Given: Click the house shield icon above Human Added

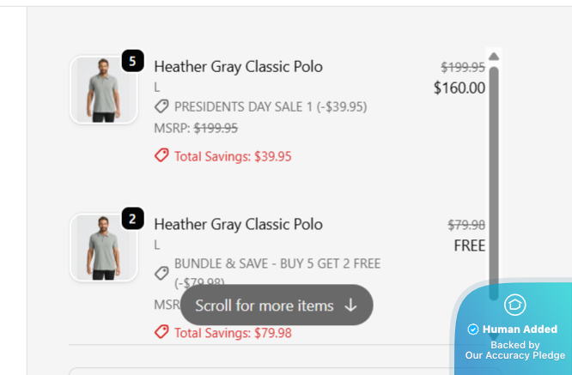Looking at the screenshot, I should (515, 305).
